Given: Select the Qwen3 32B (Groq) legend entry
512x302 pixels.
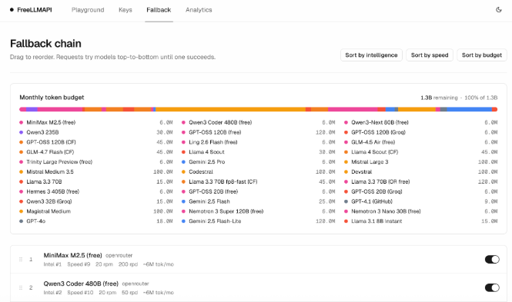Looking at the screenshot, I should (x=96, y=201).
